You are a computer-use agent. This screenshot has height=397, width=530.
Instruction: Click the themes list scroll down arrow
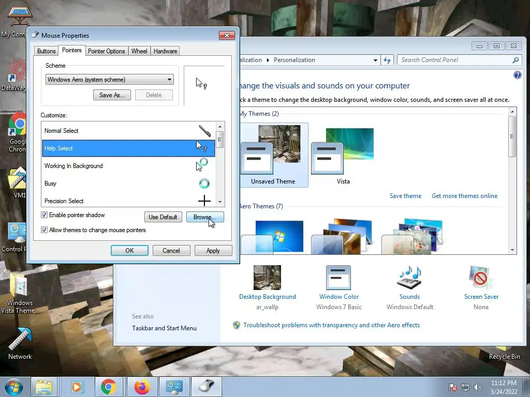[x=512, y=250]
